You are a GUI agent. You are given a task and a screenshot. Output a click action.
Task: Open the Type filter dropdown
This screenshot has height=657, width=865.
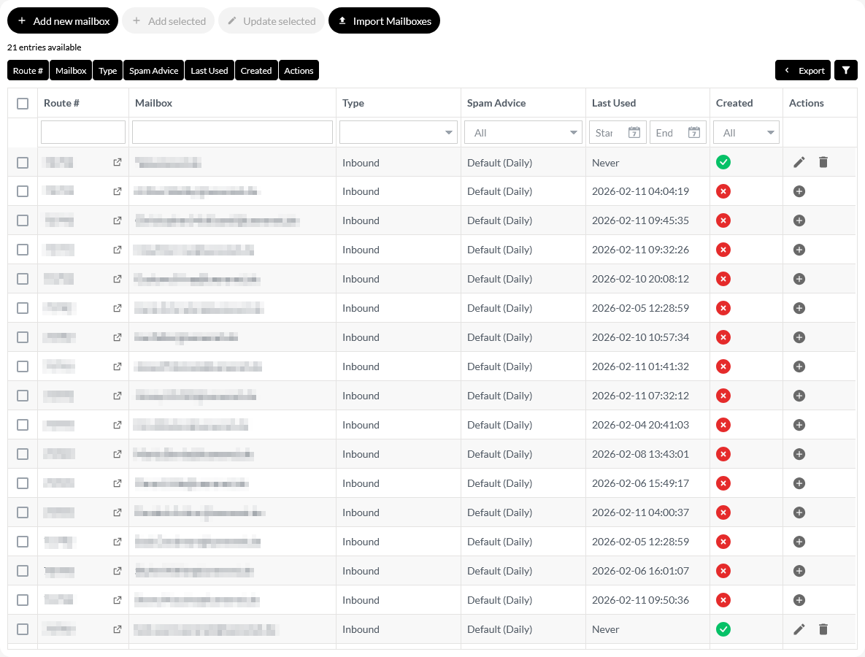399,133
